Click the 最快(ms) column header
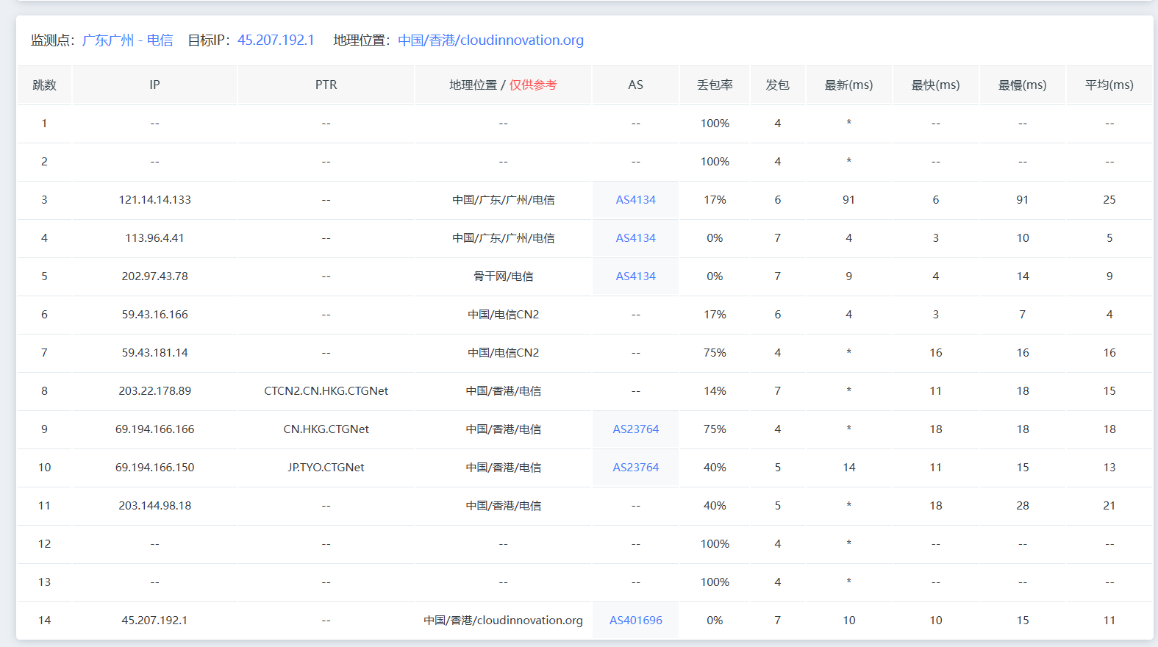1158x647 pixels. (x=935, y=85)
